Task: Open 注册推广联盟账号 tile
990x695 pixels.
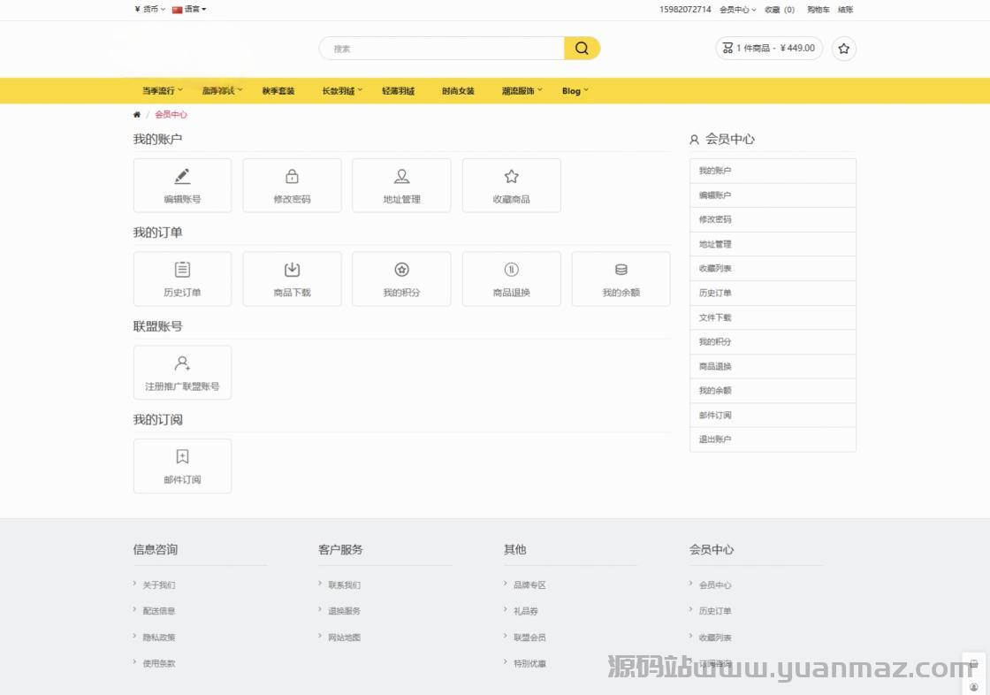Action: point(182,372)
